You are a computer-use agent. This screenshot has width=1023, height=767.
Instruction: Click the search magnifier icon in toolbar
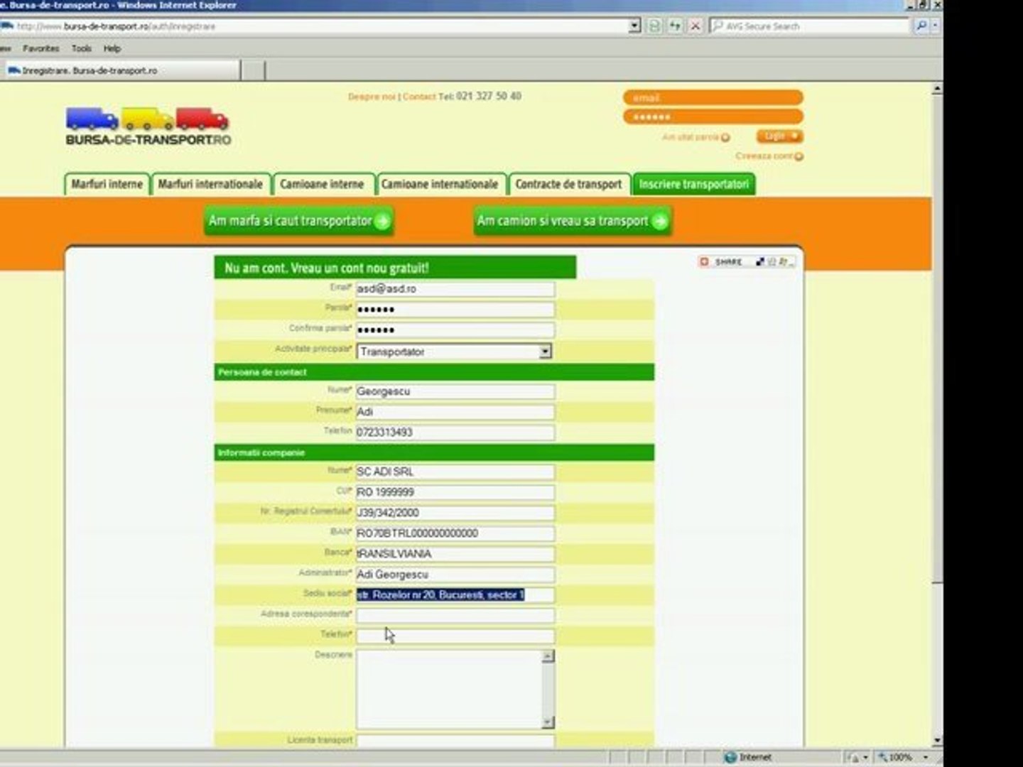tap(921, 26)
